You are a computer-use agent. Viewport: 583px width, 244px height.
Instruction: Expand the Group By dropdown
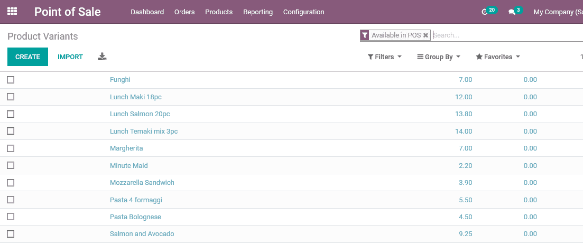point(439,57)
